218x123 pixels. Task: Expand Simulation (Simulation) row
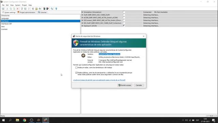pos(82,12)
